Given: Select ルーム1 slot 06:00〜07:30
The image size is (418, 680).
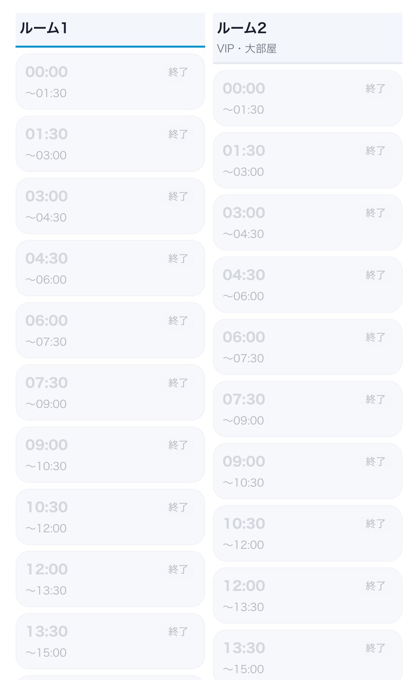Looking at the screenshot, I should coord(110,330).
